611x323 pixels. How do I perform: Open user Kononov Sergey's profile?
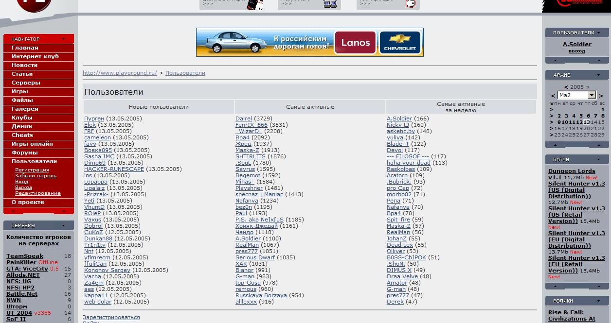pos(108,270)
